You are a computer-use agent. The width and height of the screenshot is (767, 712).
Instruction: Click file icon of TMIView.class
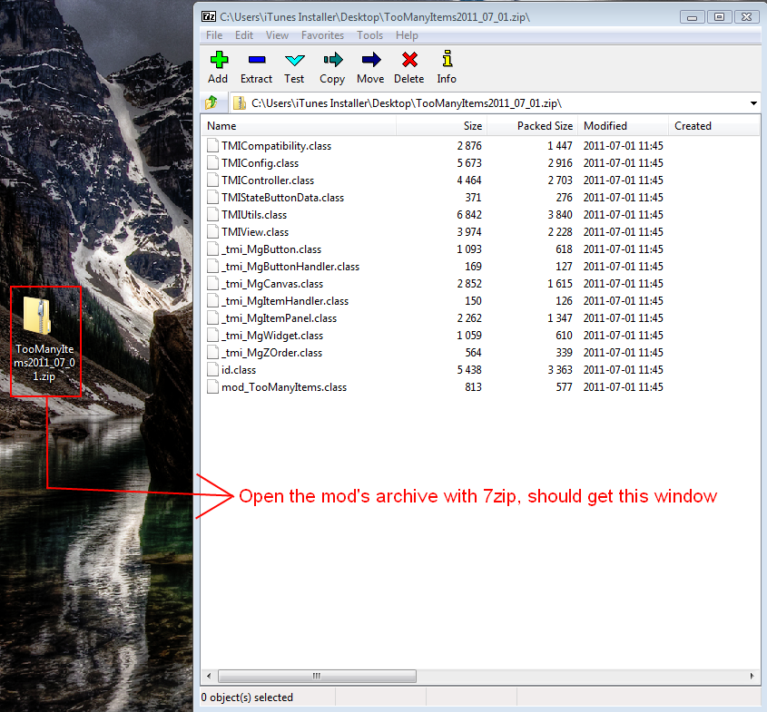(212, 231)
